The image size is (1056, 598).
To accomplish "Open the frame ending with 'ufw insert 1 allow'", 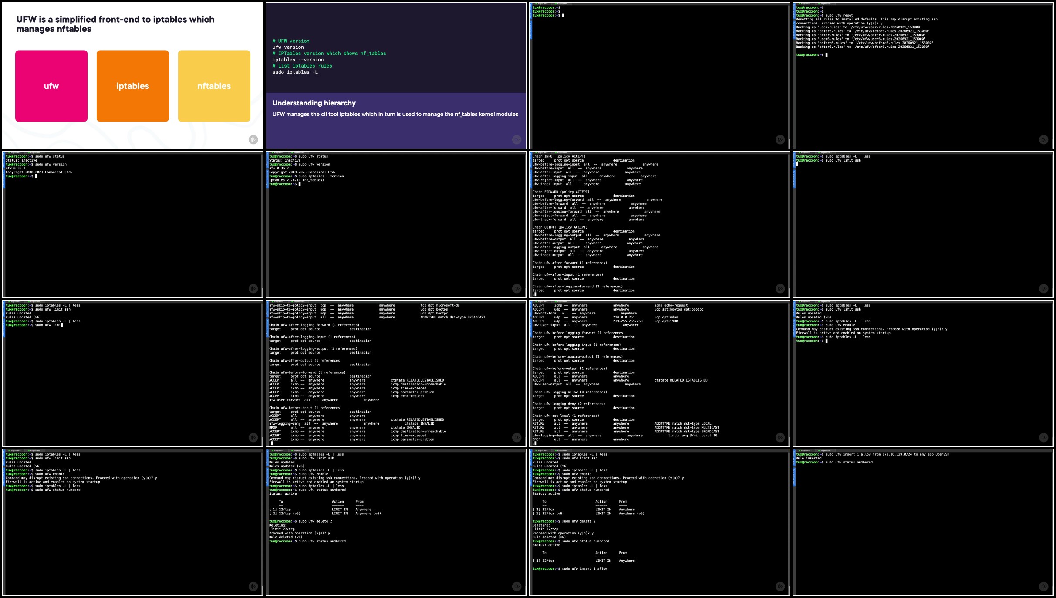I will (x=660, y=522).
